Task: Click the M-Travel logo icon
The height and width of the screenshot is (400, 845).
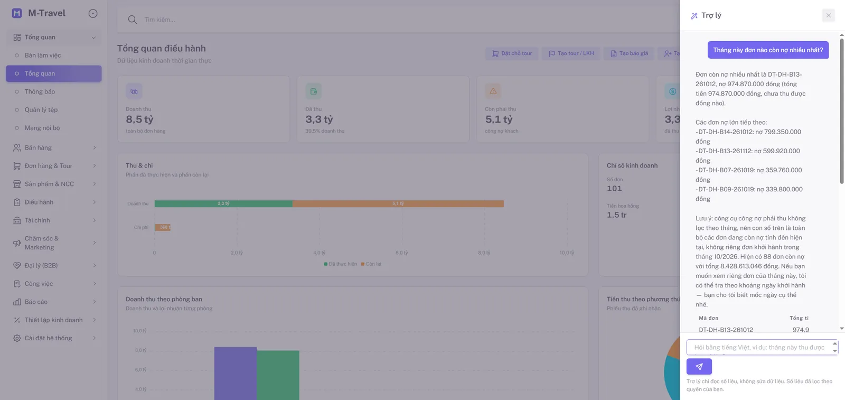Action: 17,13
